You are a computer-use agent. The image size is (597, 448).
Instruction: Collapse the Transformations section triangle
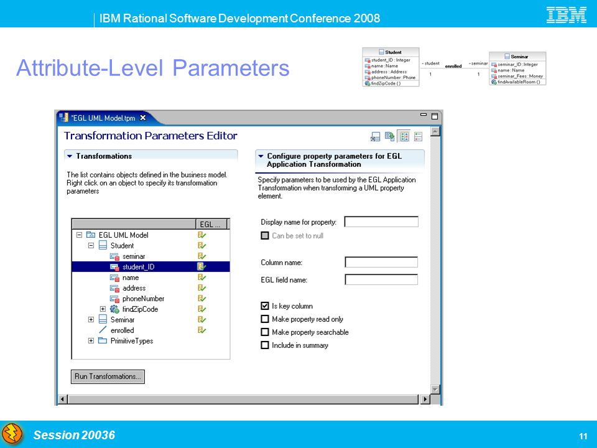[70, 156]
